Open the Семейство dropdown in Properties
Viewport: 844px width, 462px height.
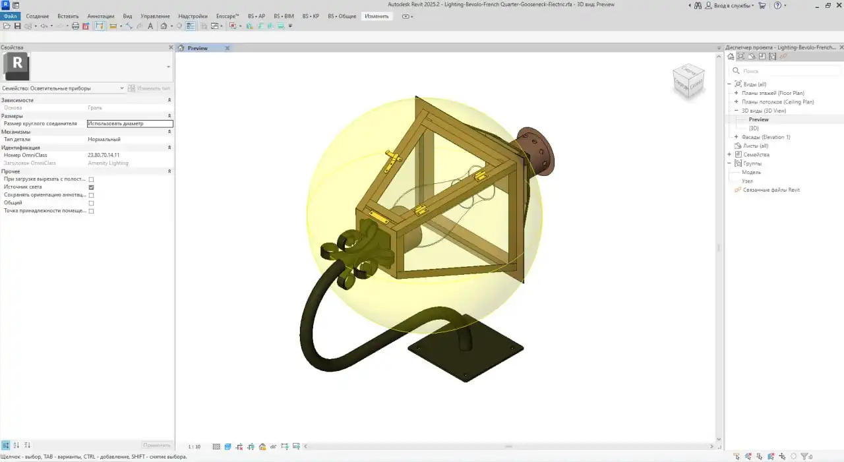tap(121, 88)
